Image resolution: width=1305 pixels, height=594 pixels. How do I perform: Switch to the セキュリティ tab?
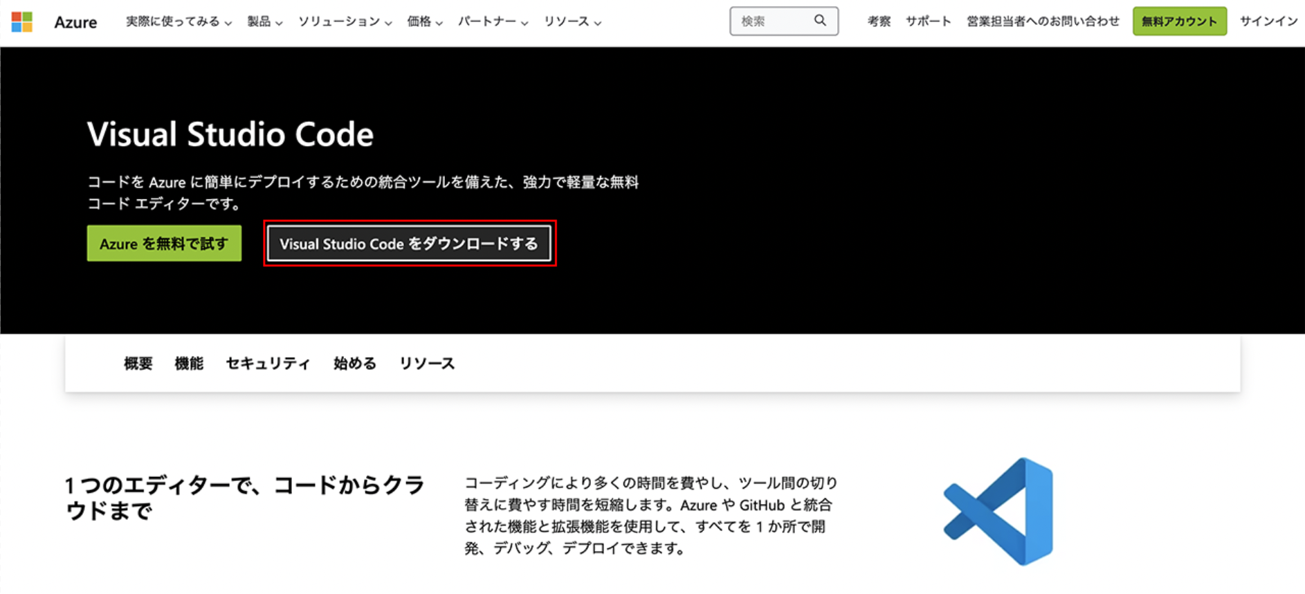[x=268, y=363]
